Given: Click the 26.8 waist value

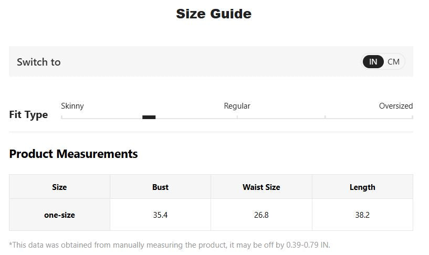Looking at the screenshot, I should click(x=261, y=215).
